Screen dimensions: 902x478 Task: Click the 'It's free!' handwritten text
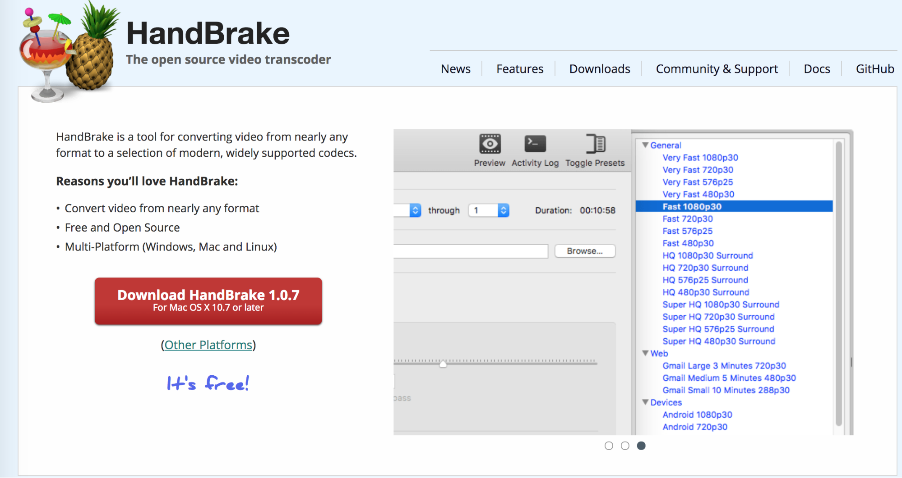point(208,383)
